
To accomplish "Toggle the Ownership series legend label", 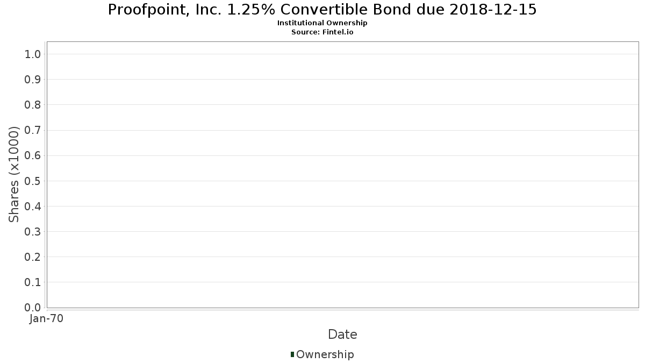I will [x=325, y=354].
